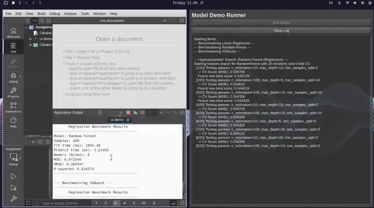
Task: Click the fourth icon in the project pane toolbar
Action: click(x=49, y=21)
